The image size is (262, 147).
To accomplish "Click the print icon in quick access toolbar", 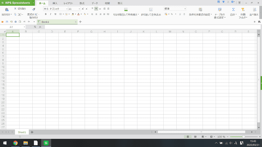I will tap(16, 22).
